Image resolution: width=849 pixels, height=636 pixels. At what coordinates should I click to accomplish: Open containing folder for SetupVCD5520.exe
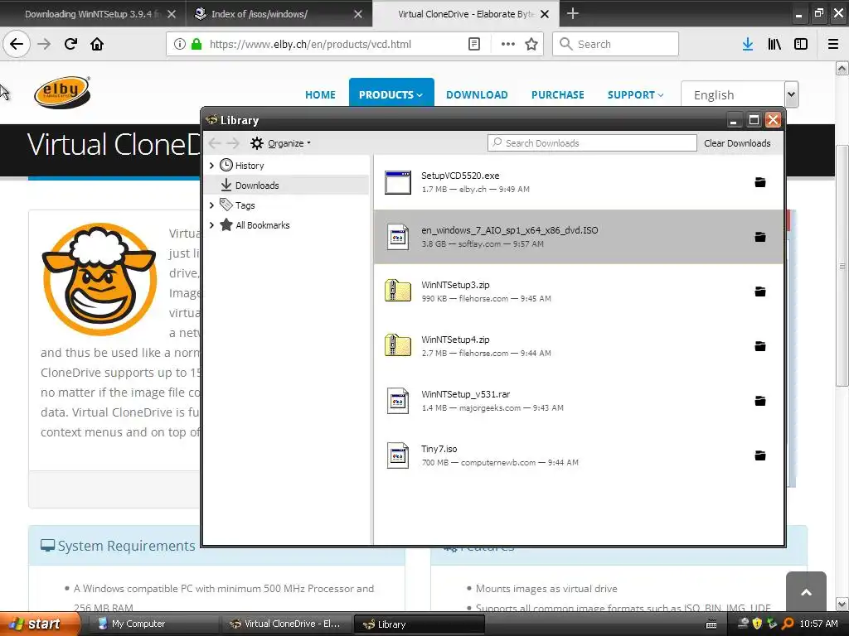point(760,182)
